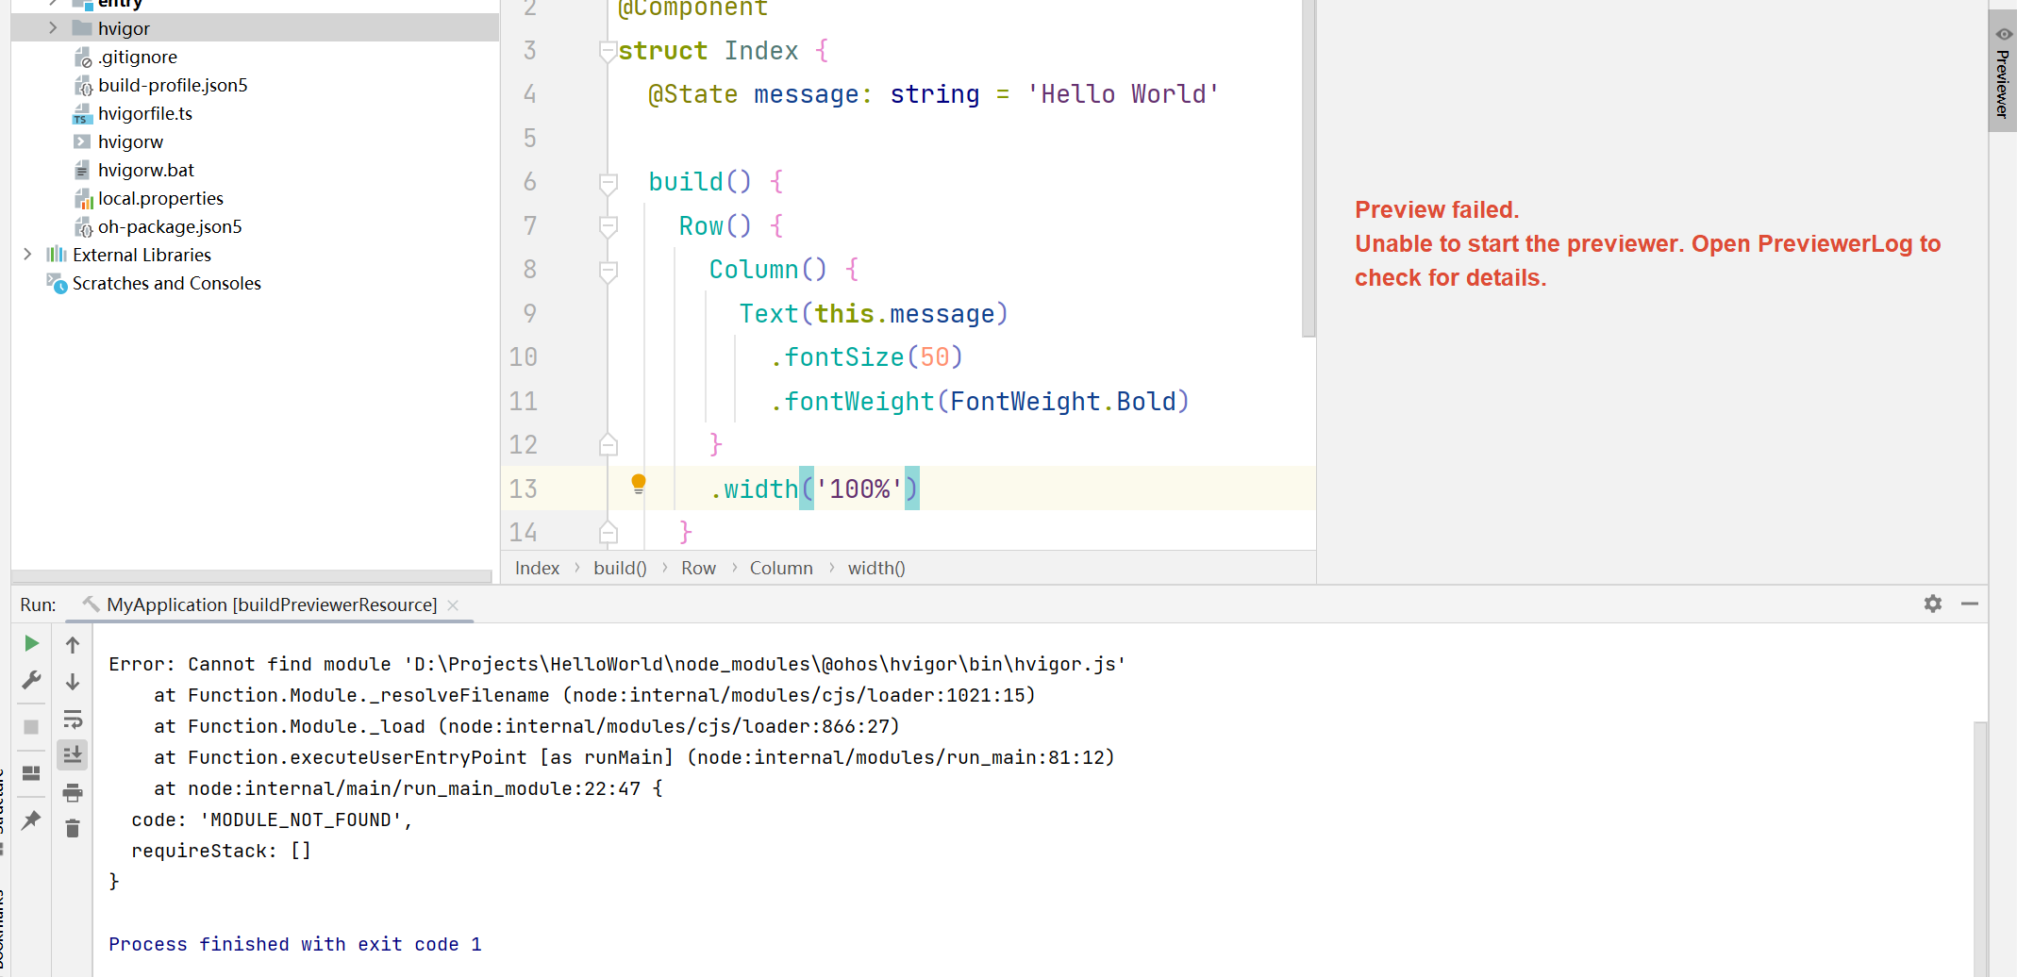Select Scratches and Consoles node

[x=166, y=283]
